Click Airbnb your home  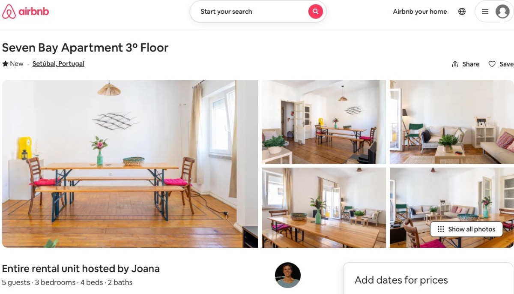[420, 12]
